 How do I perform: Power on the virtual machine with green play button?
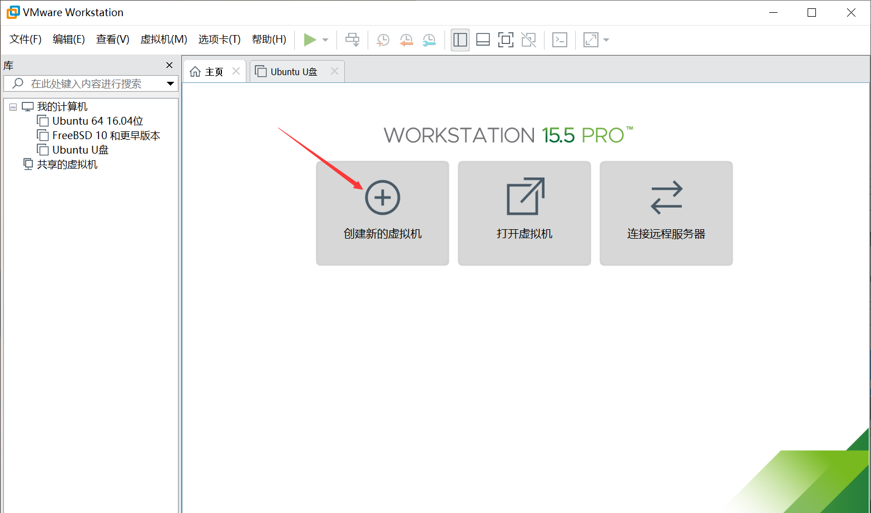[310, 40]
